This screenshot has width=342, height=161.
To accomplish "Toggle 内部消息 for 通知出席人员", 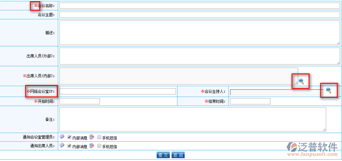I will click(x=69, y=146).
